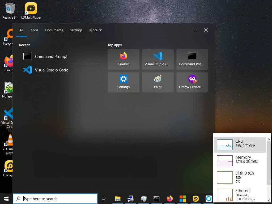
Task: Select the VLC media player desktop shortcut
Action: (8, 144)
